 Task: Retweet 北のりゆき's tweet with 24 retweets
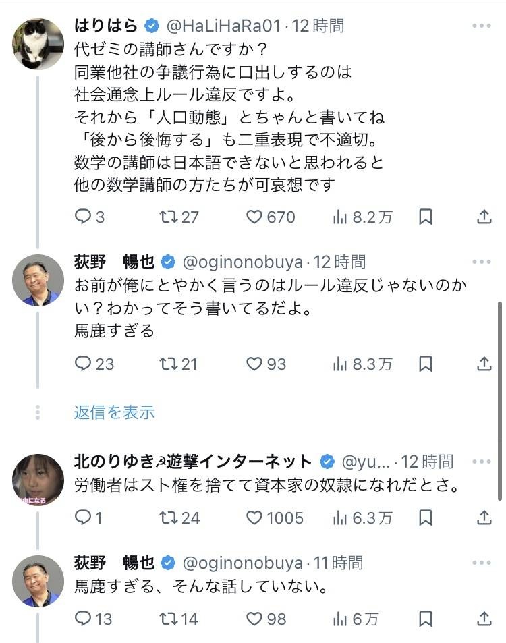point(167,518)
